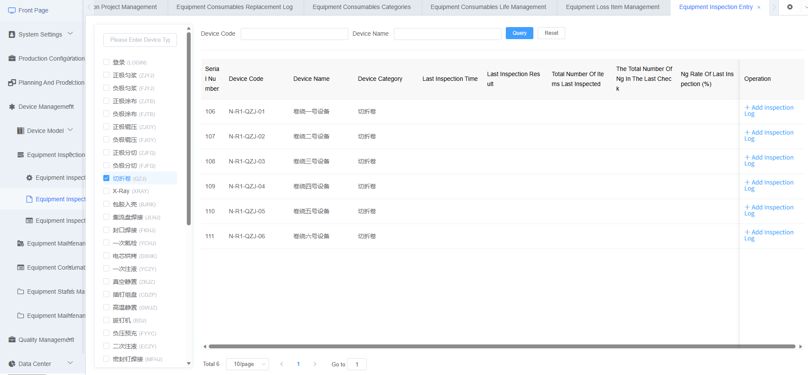Click Device Model icon

tap(21, 131)
